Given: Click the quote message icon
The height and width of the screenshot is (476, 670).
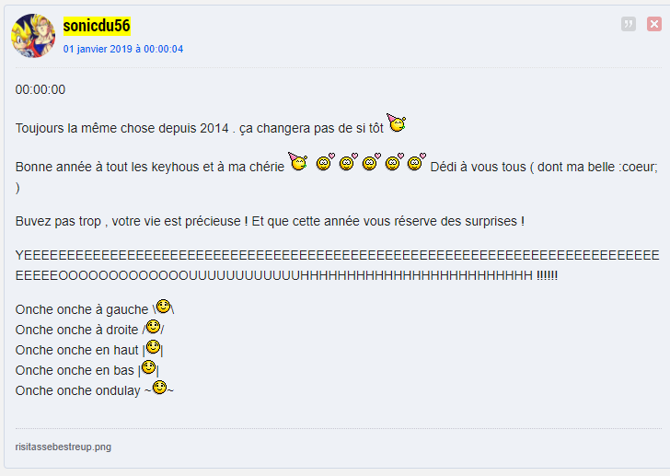Looking at the screenshot, I should [628, 24].
